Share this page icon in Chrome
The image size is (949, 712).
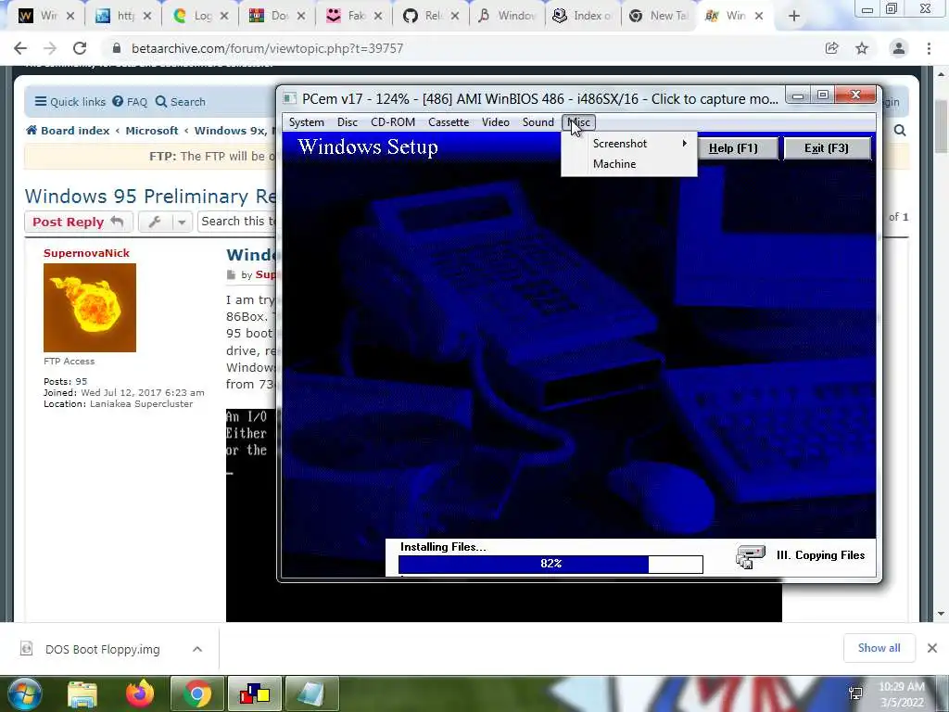click(832, 48)
